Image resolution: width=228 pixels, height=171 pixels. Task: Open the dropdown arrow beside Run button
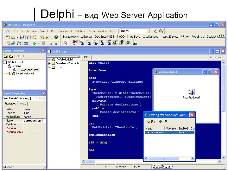tap(39, 43)
